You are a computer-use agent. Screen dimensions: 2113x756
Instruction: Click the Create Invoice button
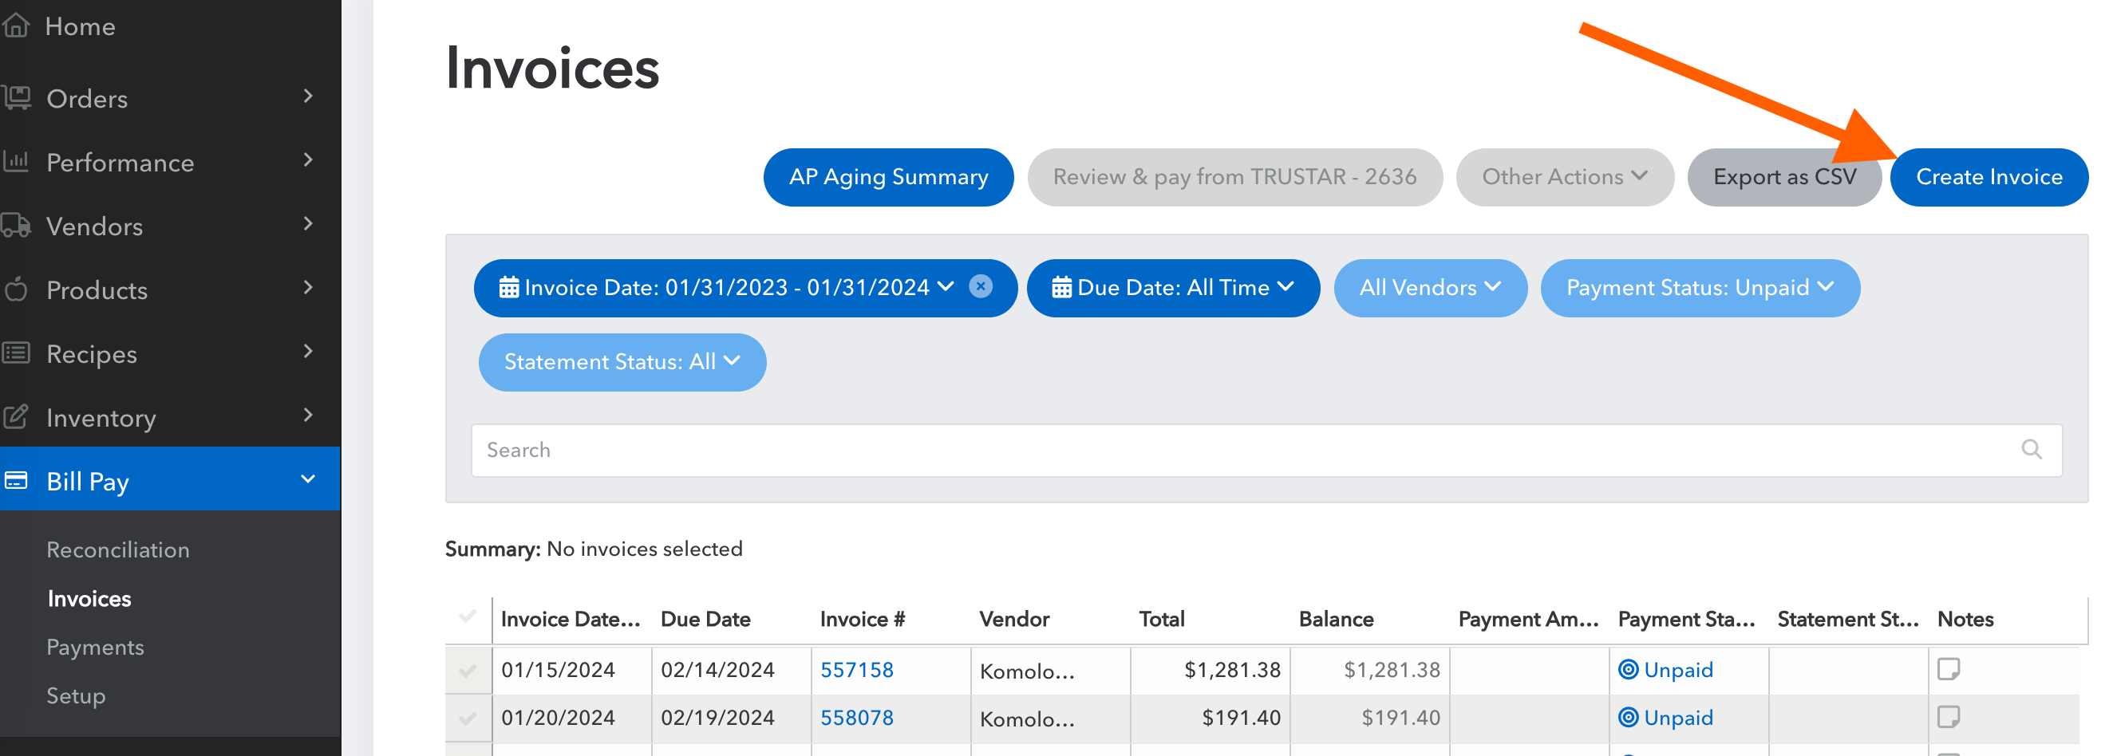(x=1989, y=177)
